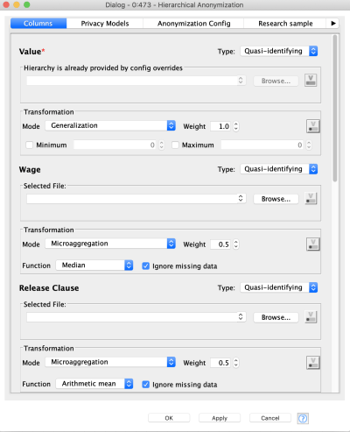Image resolution: width=350 pixels, height=432 pixels.
Task: Click the Wage Weight stepper arrows
Action: (x=236, y=244)
